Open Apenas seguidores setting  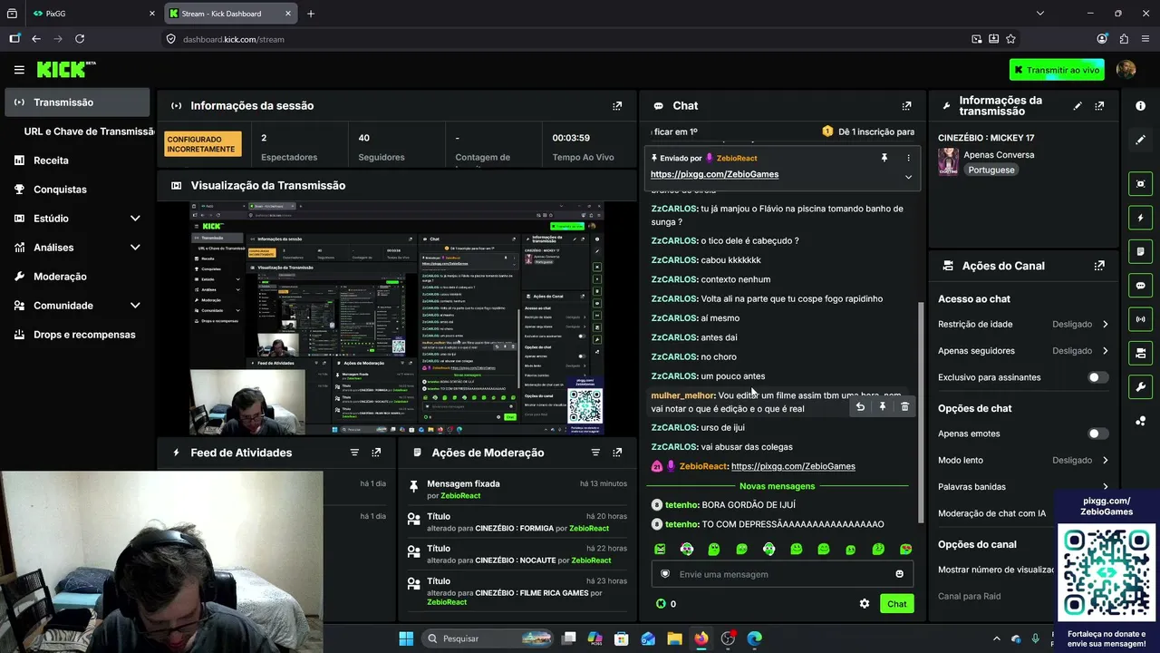click(x=1023, y=351)
